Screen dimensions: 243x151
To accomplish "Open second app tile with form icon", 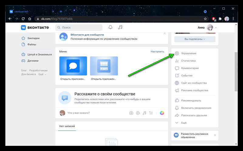I will (104, 66).
